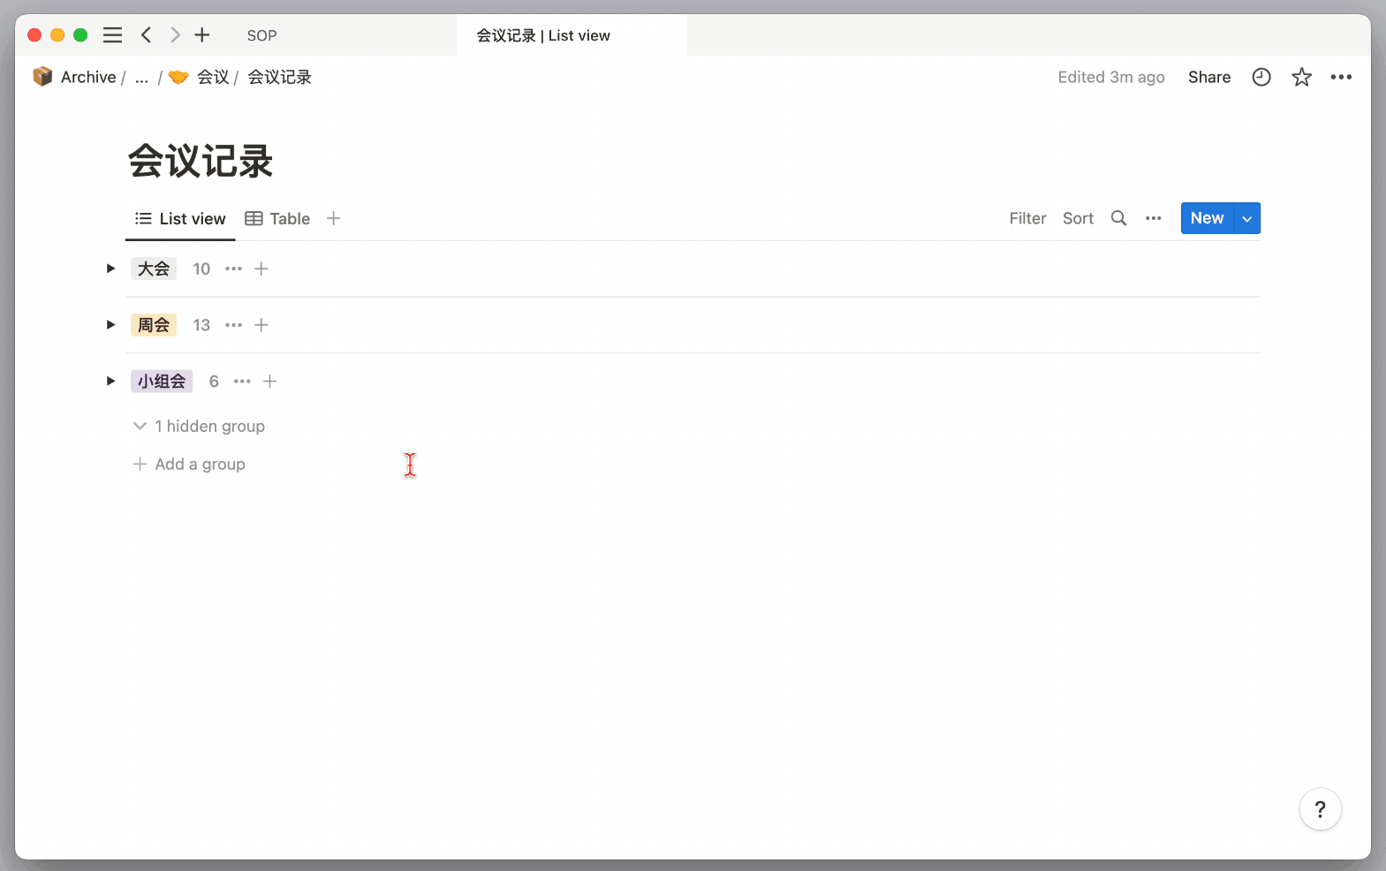
Task: Open the page options three-dot menu
Action: tap(1341, 77)
